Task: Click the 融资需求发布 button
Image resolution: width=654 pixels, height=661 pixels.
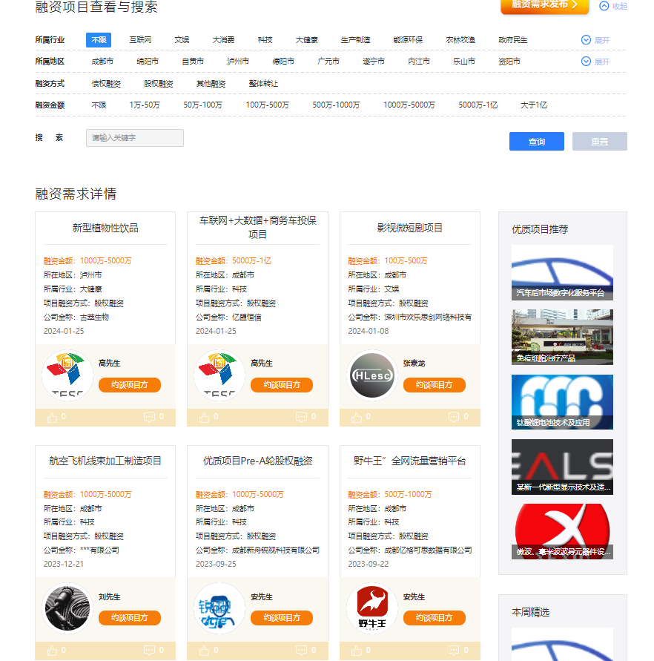Action: click(544, 5)
